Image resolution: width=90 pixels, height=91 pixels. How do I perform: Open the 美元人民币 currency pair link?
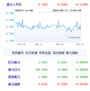coord(14,5)
